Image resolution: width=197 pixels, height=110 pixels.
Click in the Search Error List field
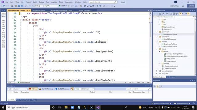tap(137, 89)
